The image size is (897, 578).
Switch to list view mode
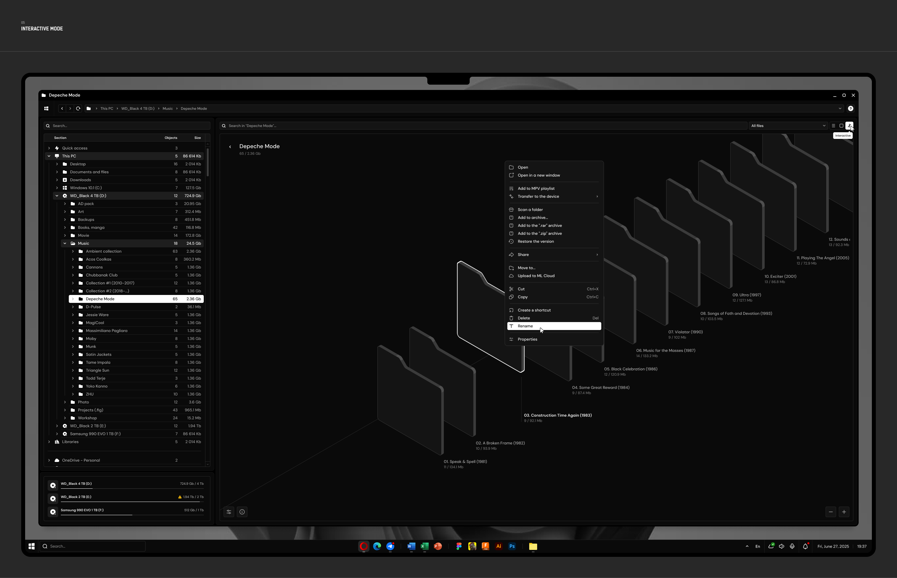(833, 125)
